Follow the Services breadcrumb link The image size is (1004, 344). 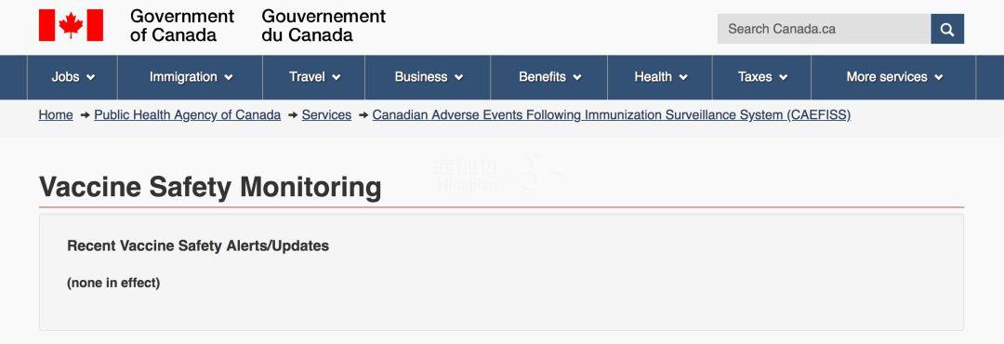[326, 115]
